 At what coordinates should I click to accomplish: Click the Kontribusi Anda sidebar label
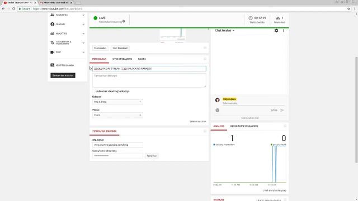point(65,65)
